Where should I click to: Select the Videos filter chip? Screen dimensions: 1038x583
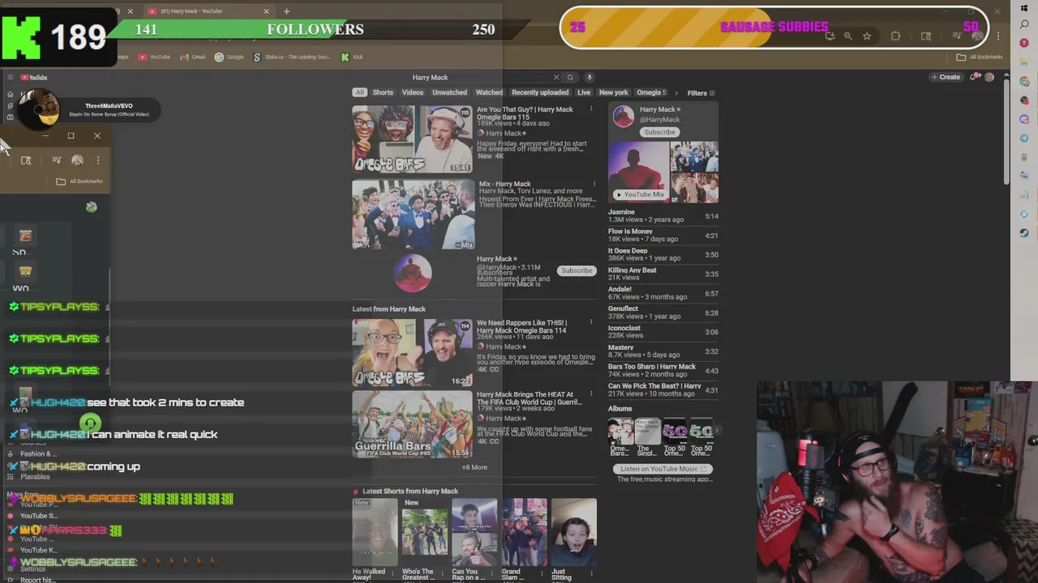413,92
